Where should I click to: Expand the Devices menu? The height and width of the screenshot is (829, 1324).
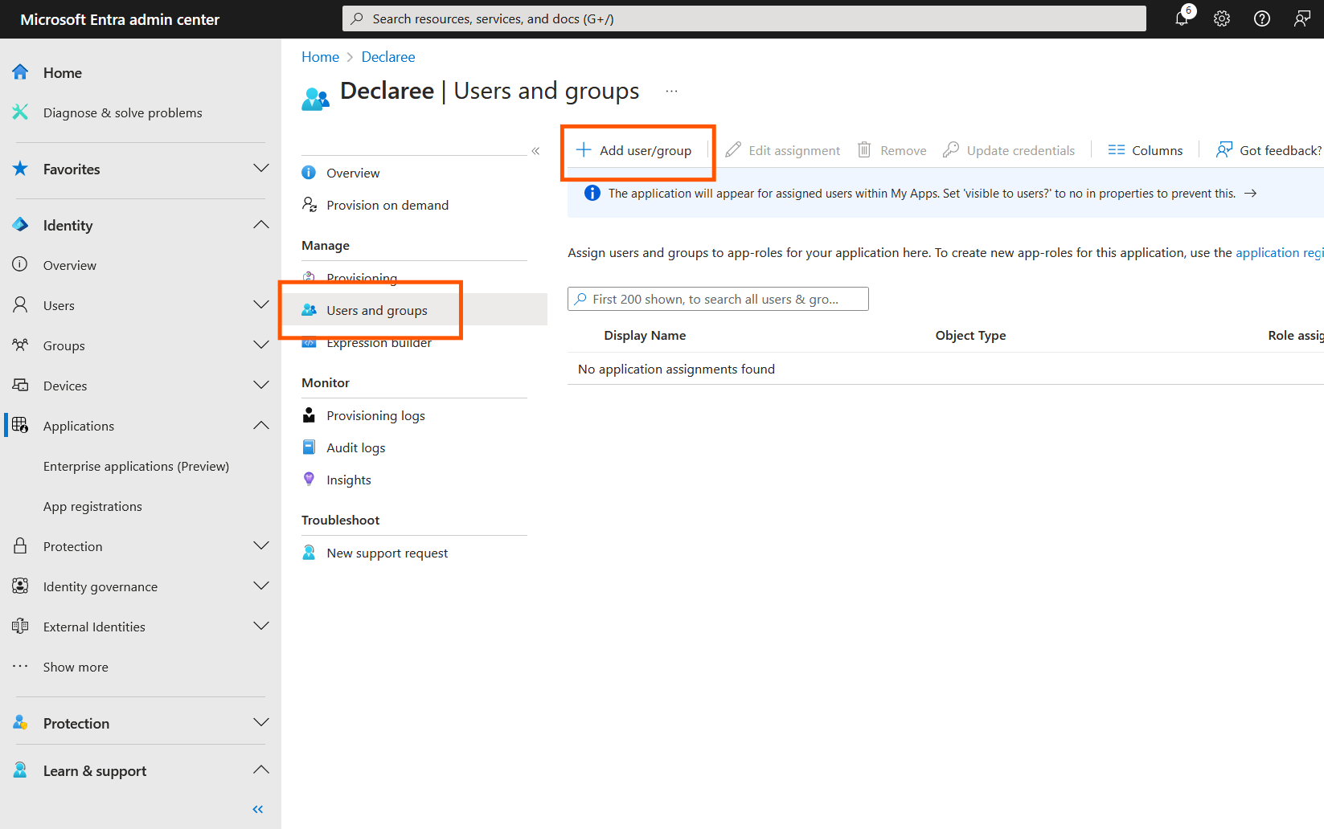[x=260, y=386]
